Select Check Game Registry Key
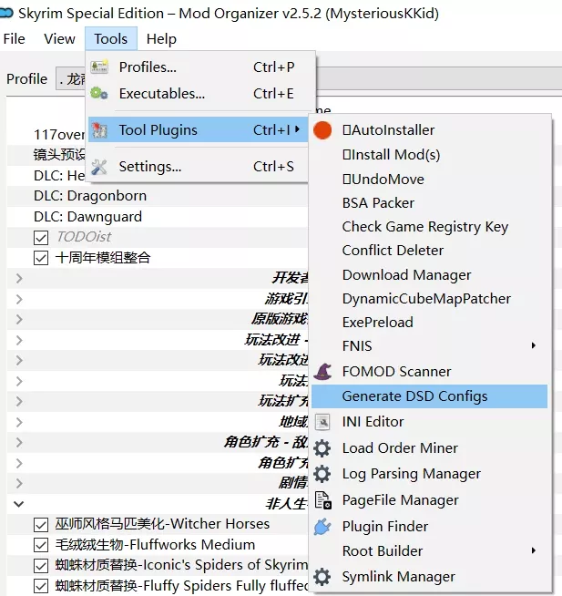 [x=429, y=227]
